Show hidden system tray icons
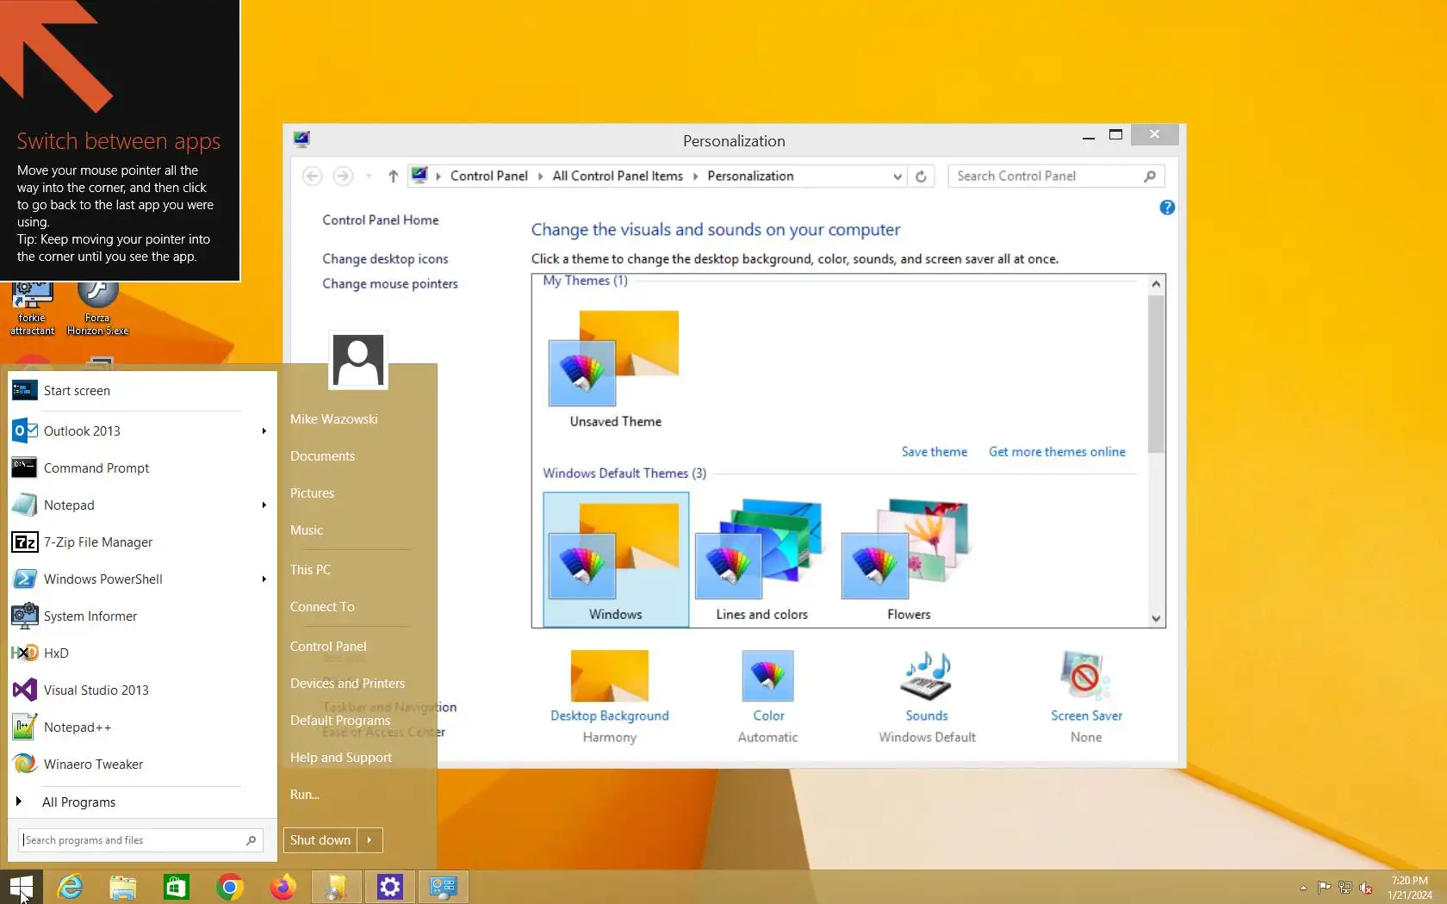Image resolution: width=1447 pixels, height=904 pixels. (x=1303, y=888)
